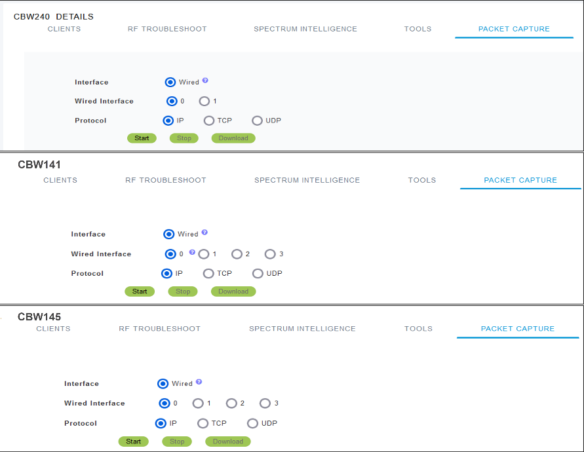584x452 pixels.
Task: Choose TCP protocol in CBW145 panel
Action: 203,423
